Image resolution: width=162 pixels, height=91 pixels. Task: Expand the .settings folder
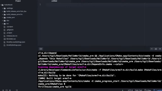2,8
